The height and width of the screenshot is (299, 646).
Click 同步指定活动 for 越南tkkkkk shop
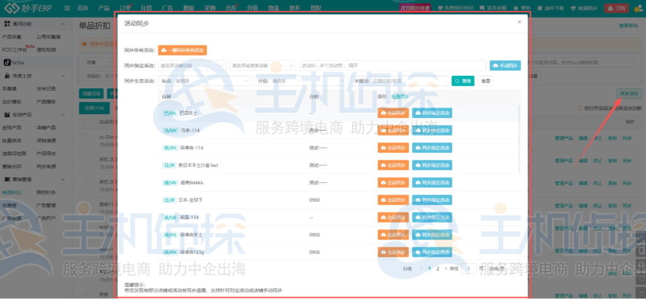432,182
